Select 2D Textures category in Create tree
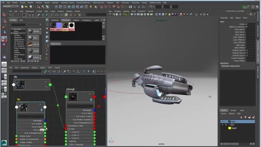Screen dimensions: 261x147 19,42
